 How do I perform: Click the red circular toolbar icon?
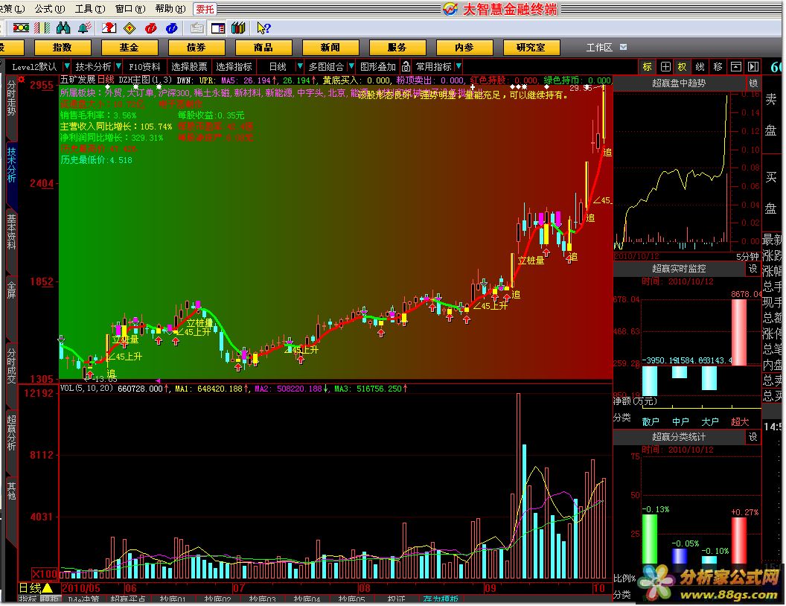click(151, 28)
